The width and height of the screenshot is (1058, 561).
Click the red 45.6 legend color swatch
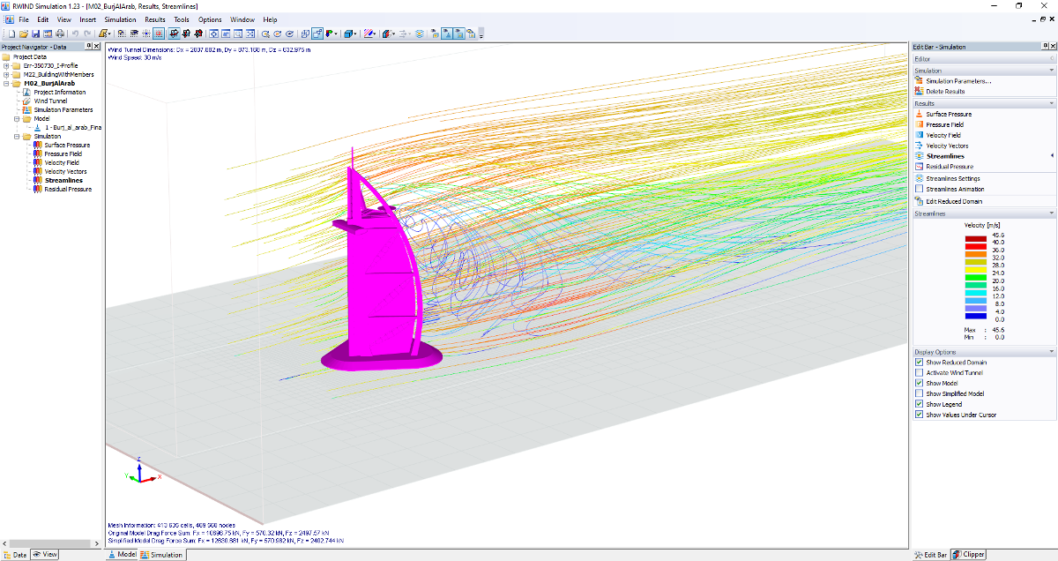pos(975,237)
